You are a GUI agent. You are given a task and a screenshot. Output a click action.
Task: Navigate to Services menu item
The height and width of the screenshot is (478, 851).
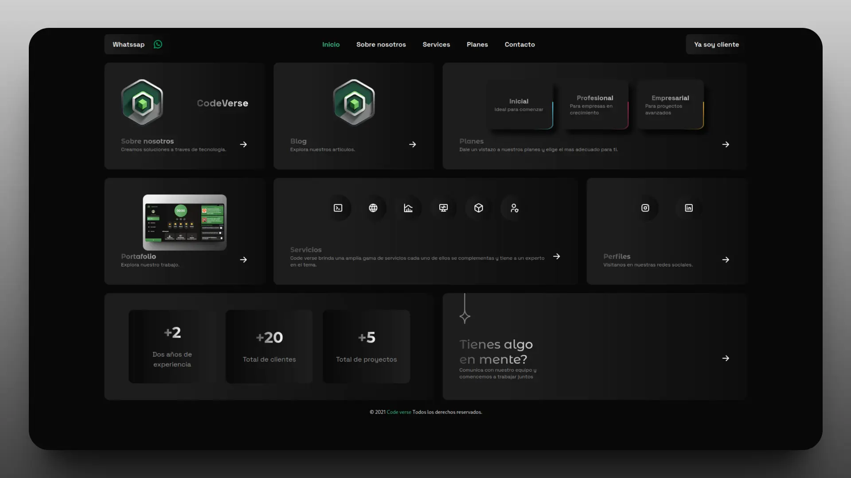436,44
